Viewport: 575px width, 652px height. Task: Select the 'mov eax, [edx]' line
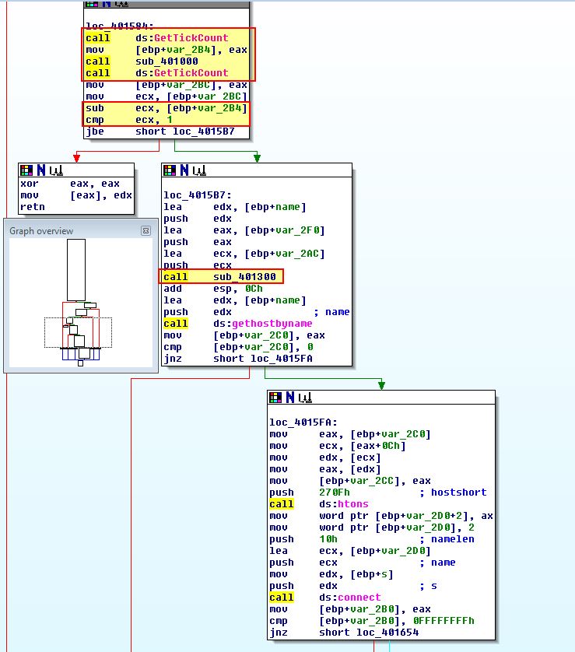[325, 469]
